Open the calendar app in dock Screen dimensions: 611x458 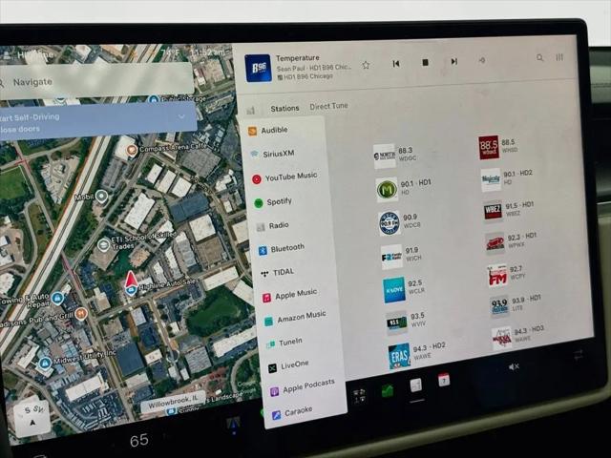point(444,380)
